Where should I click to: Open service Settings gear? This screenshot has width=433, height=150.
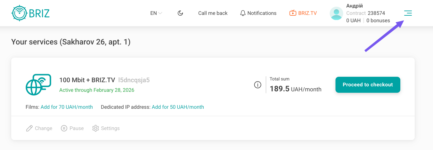click(x=95, y=128)
